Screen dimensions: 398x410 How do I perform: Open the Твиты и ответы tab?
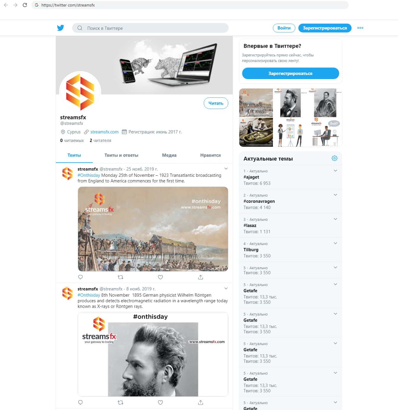(x=121, y=155)
